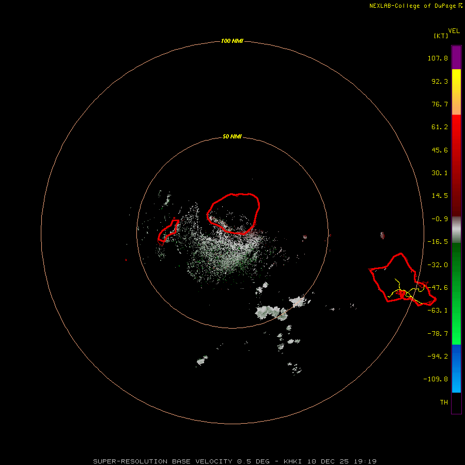
Task: Click the 107.8 legend value
Action: (438, 58)
